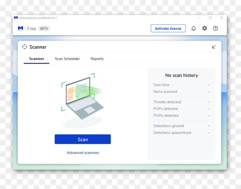Click the 'PUPs detected' label

tap(166, 109)
